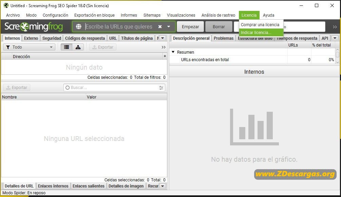Viewport: 341px width, 197px height.
Task: Open Títulos de página tab
Action: click(137, 38)
